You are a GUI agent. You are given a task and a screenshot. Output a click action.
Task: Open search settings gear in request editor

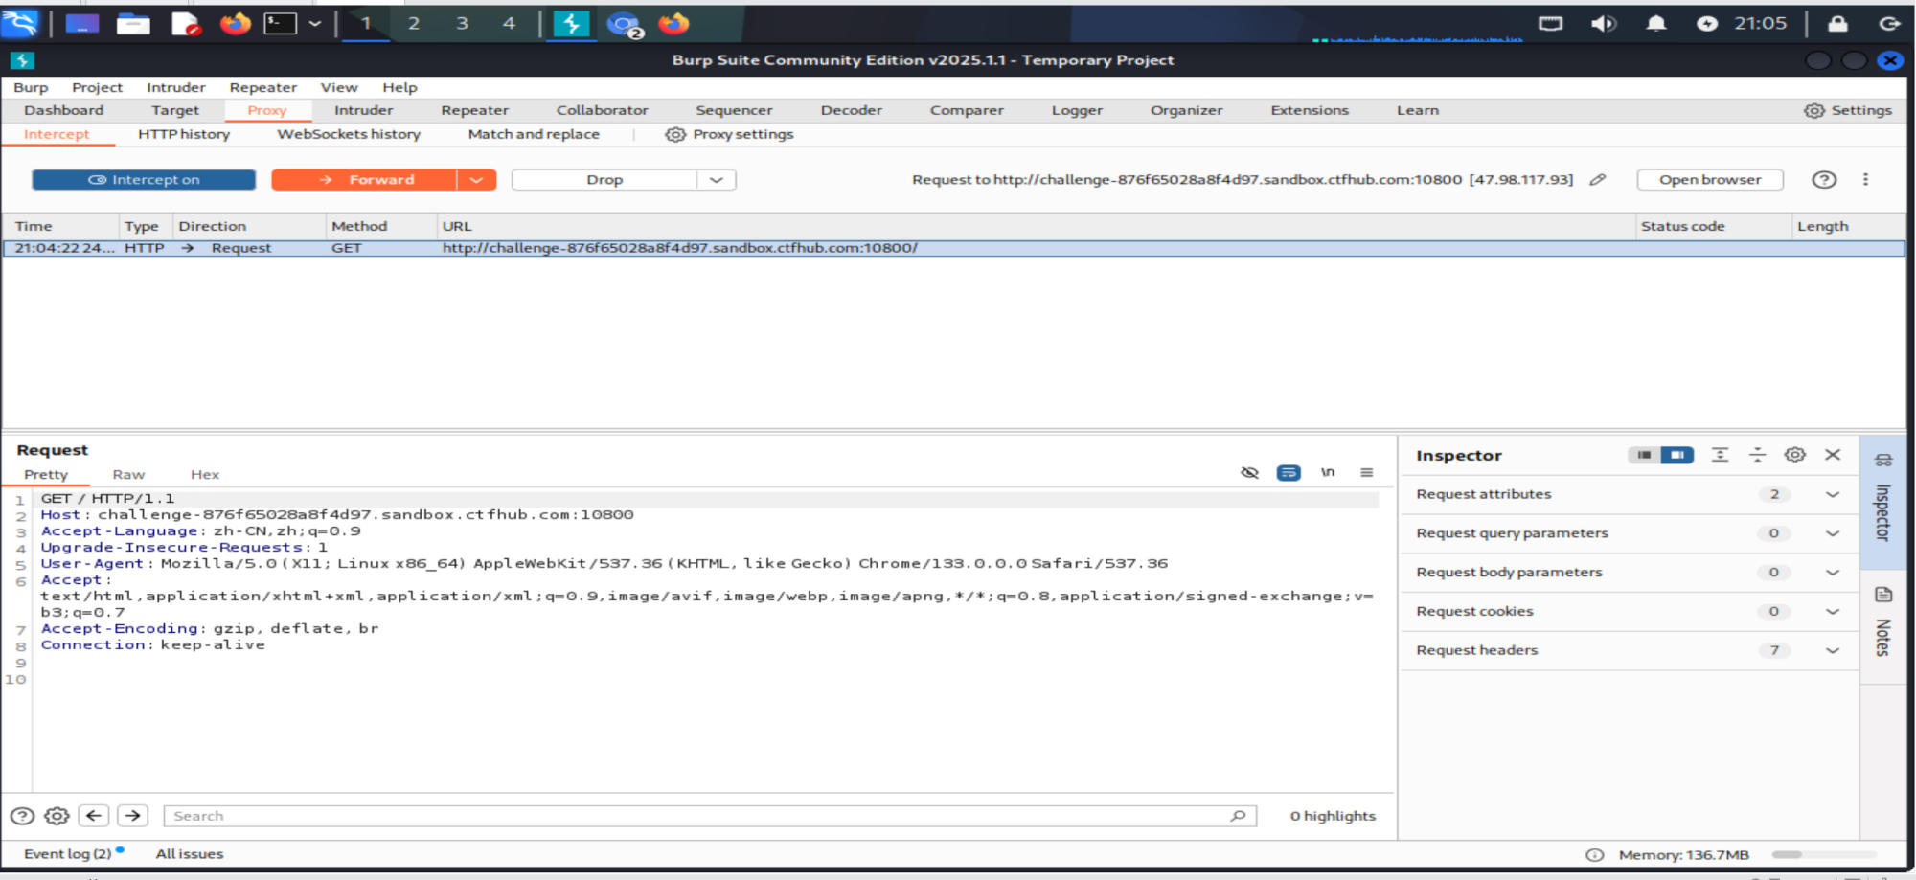[57, 816]
